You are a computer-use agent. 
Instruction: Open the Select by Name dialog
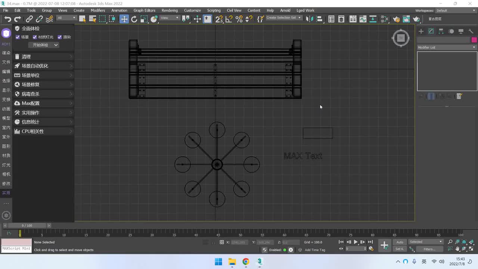point(93,19)
